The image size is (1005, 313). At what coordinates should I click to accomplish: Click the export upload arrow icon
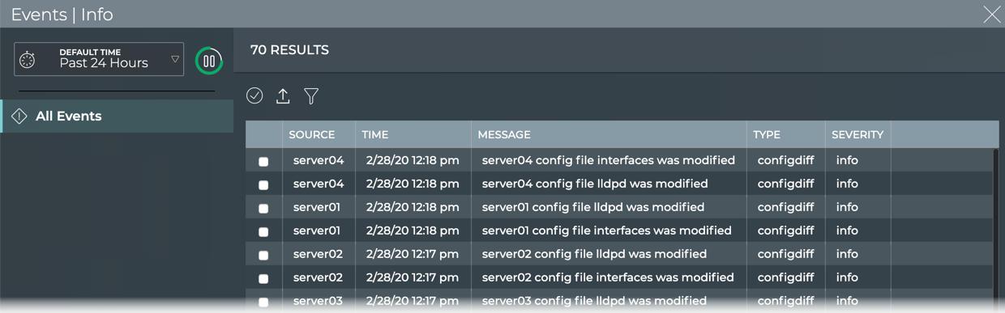(x=283, y=95)
